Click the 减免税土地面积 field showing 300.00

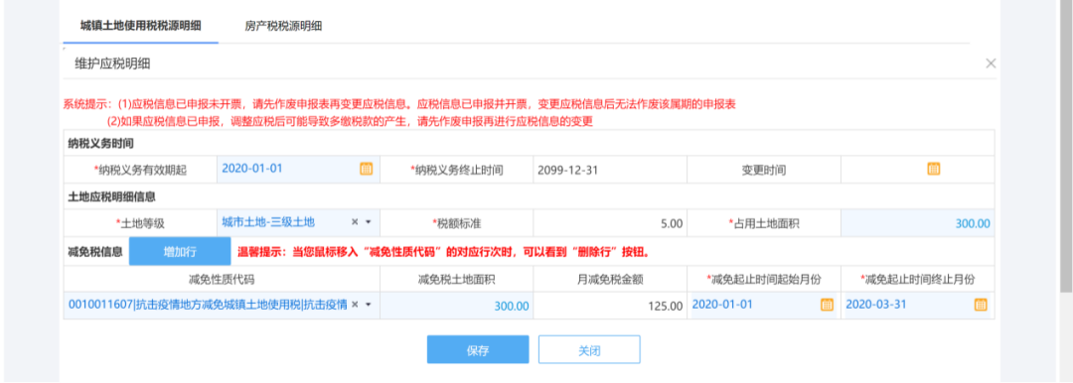[456, 306]
